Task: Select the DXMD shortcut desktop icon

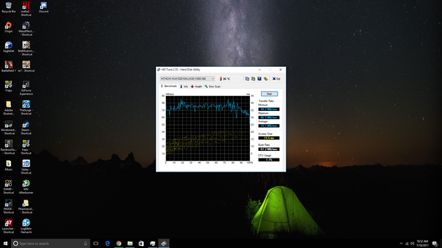Action: (8, 187)
